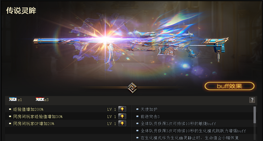The height and width of the screenshot is (141, 263).
Task: Click the 经验值增加200% attribute text
Action: point(28,109)
